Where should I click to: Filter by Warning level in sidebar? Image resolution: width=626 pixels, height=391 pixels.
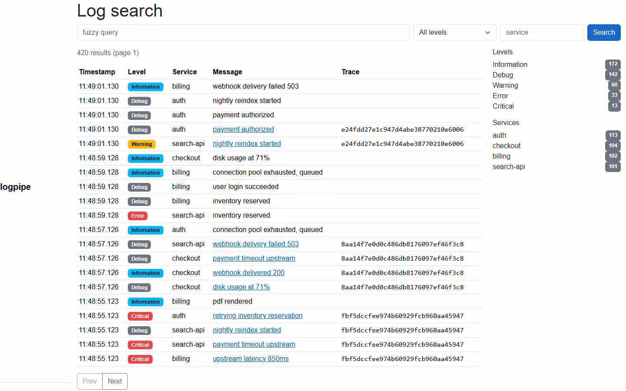tap(505, 85)
